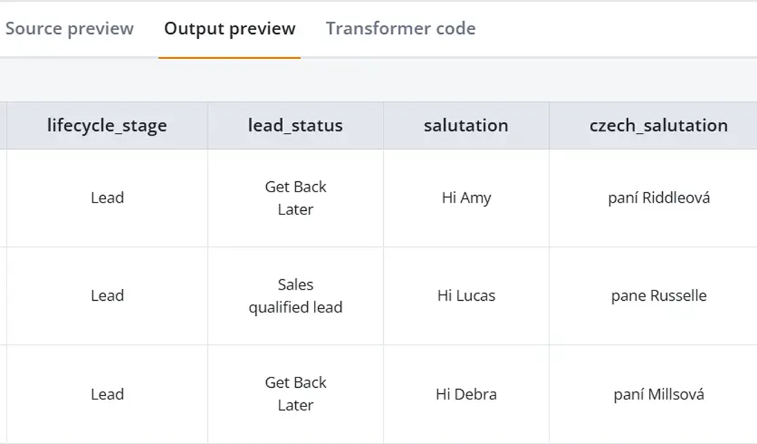The image size is (757, 444).
Task: Click the empty gray bar above the table
Action: [x=378, y=80]
